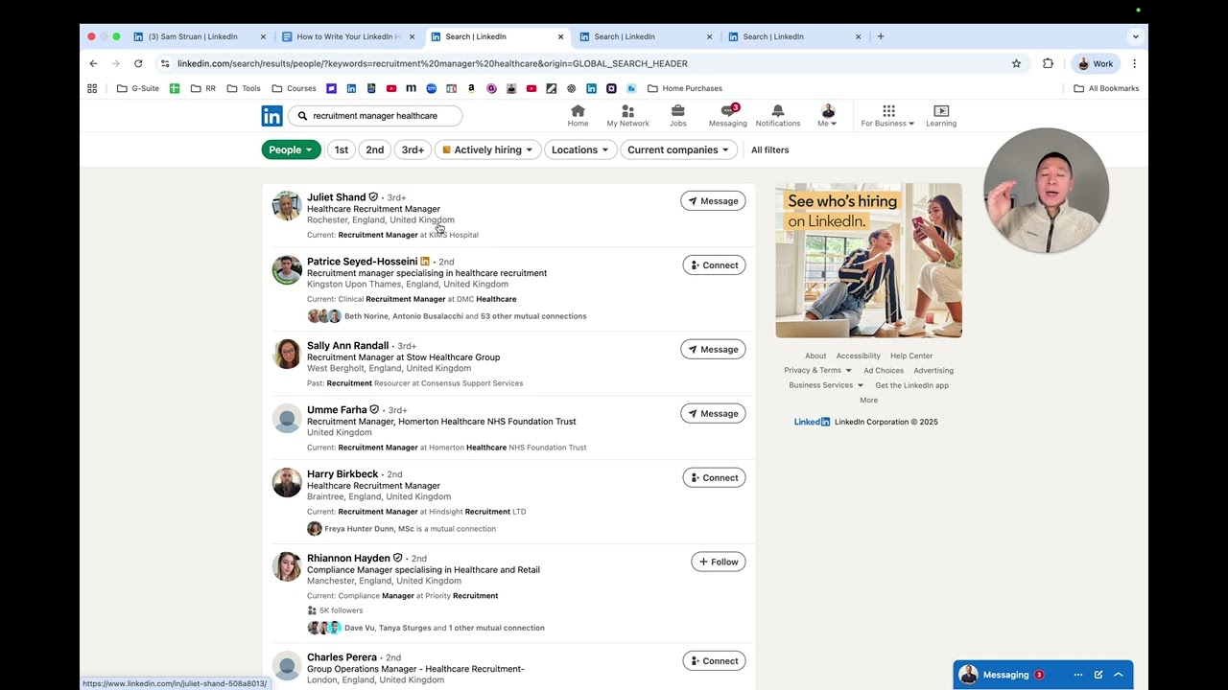This screenshot has height=690, width=1228.
Task: Open Current companies filter dropdown
Action: (x=678, y=149)
